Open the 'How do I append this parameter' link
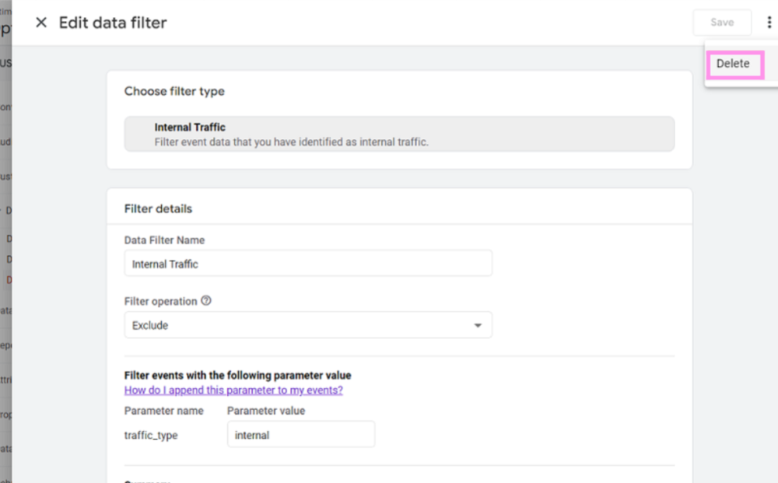 click(233, 390)
